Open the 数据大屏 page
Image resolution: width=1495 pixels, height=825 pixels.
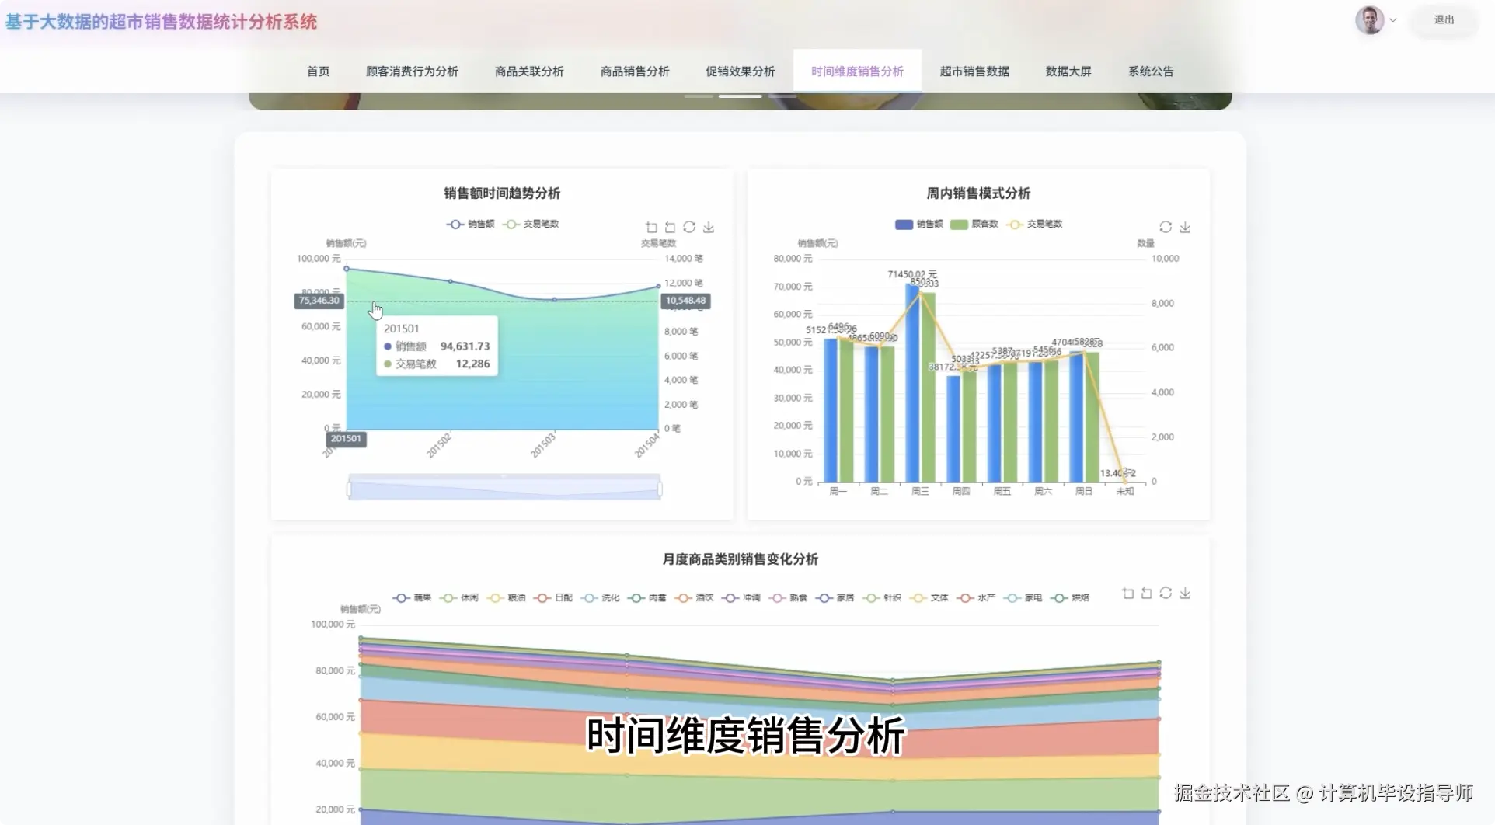point(1068,71)
